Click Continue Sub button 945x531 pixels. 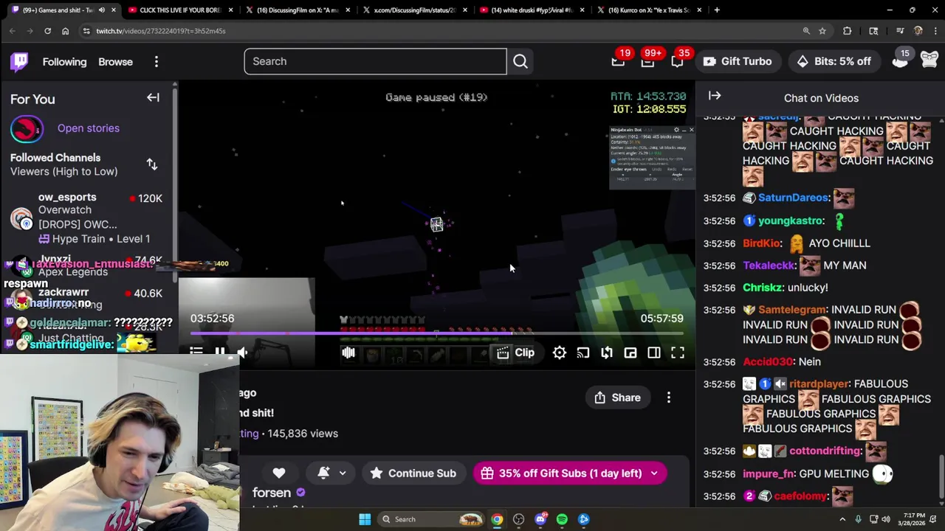tap(413, 473)
